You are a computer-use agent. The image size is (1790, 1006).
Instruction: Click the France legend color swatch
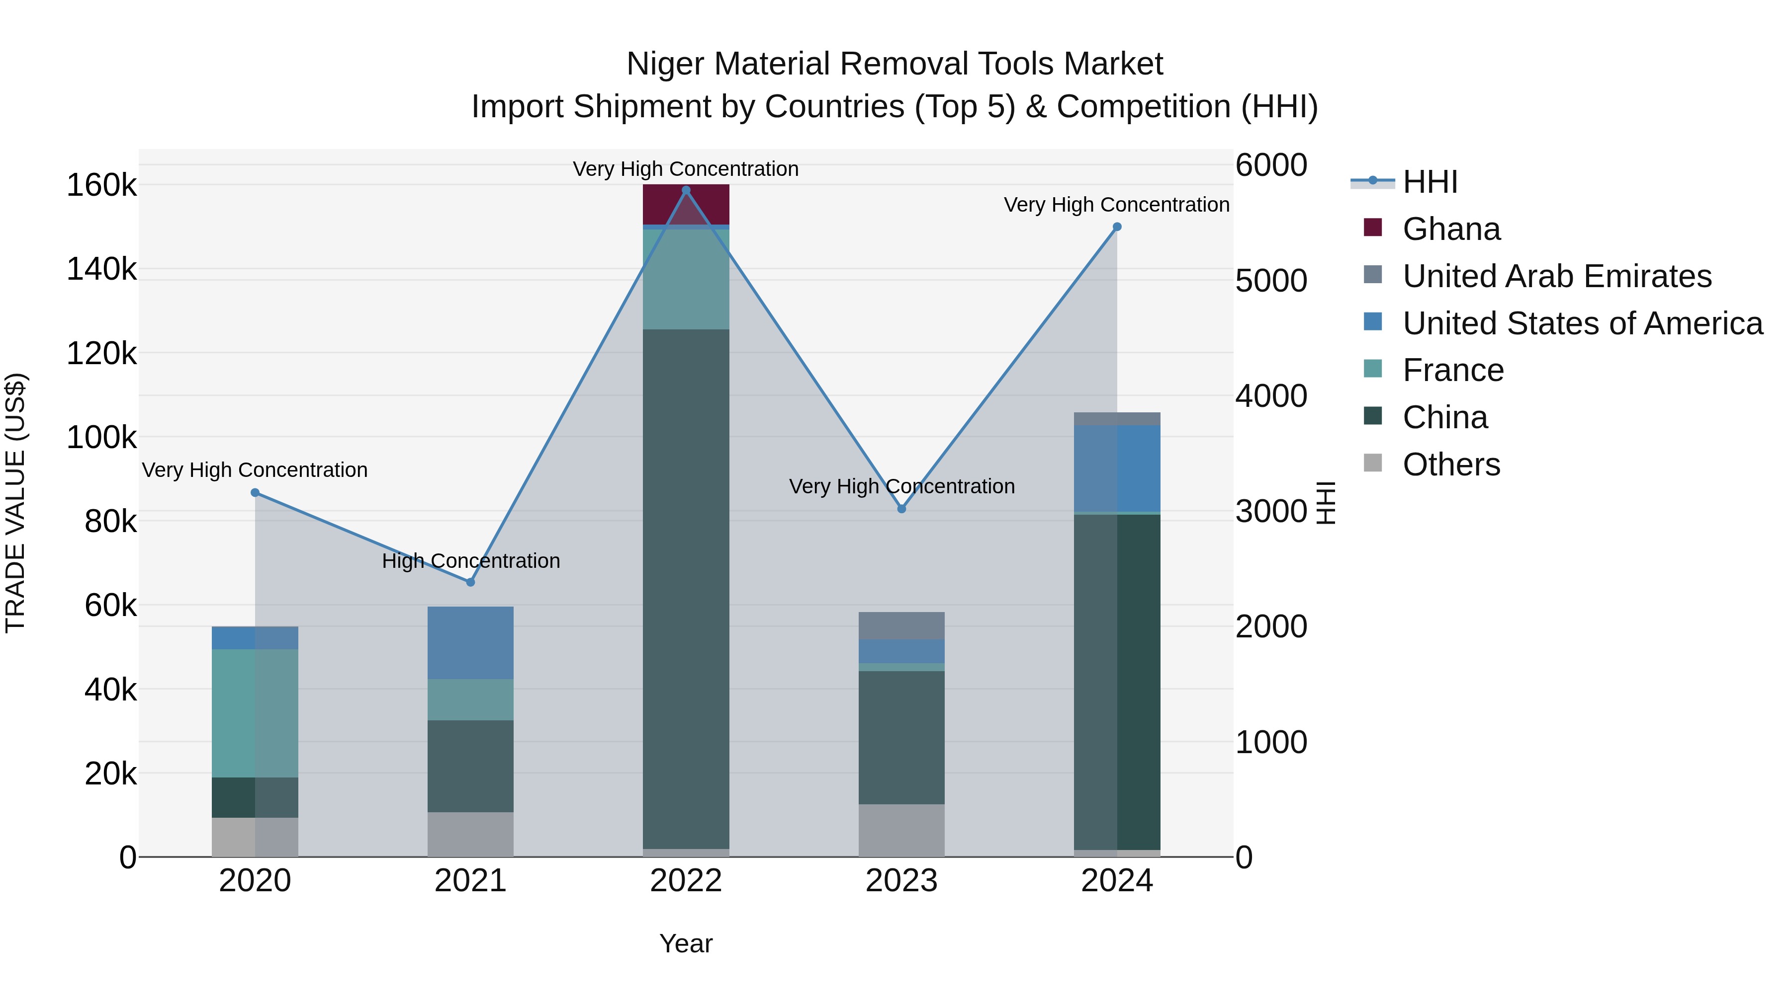pos(1372,369)
